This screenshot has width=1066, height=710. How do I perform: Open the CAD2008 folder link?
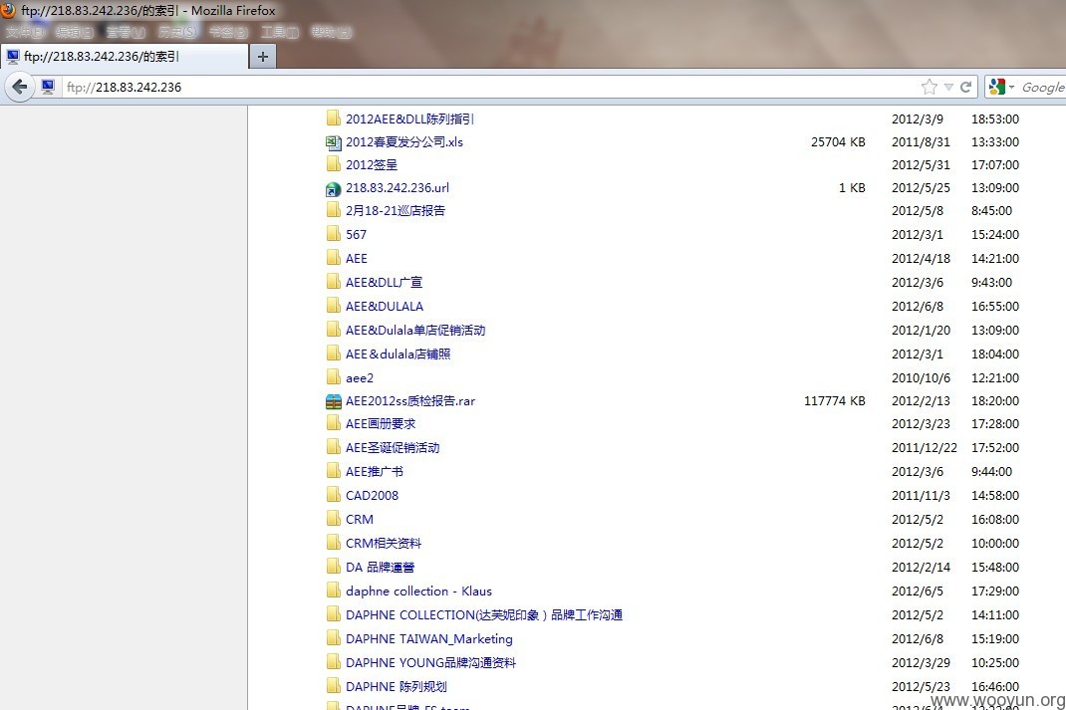pos(372,495)
